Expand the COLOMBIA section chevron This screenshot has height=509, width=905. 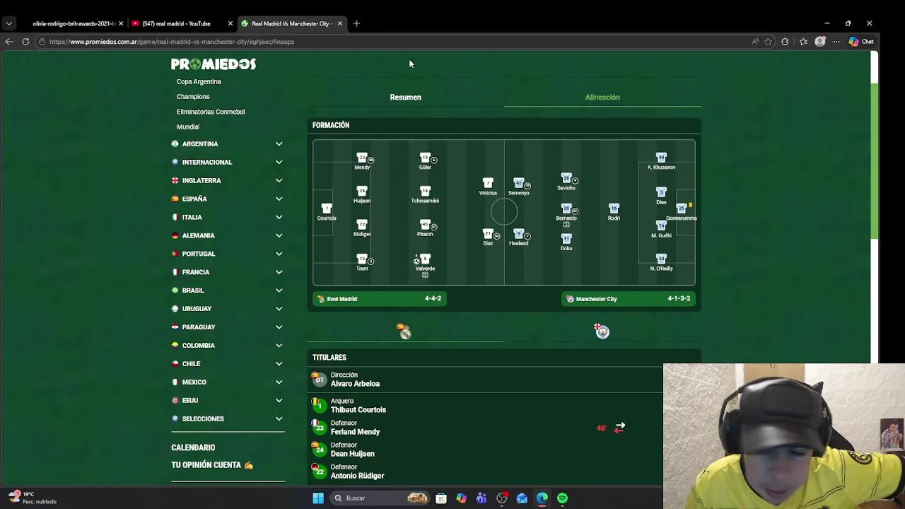[279, 346]
